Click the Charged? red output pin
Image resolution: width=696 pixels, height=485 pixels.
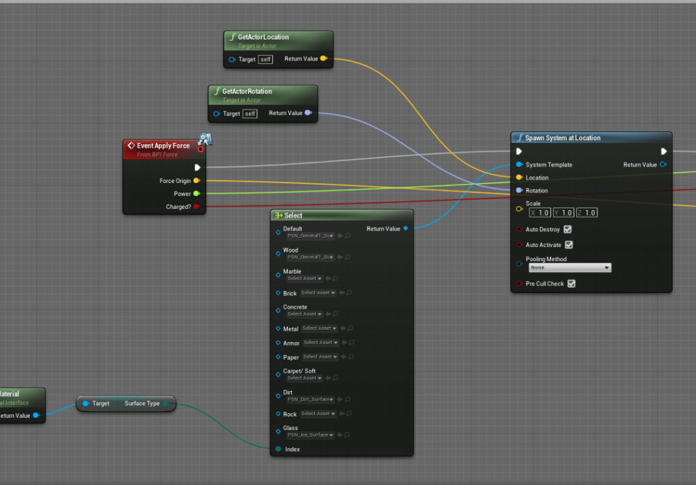(x=197, y=207)
